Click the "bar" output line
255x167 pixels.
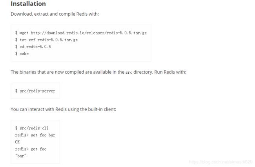pos(21,156)
